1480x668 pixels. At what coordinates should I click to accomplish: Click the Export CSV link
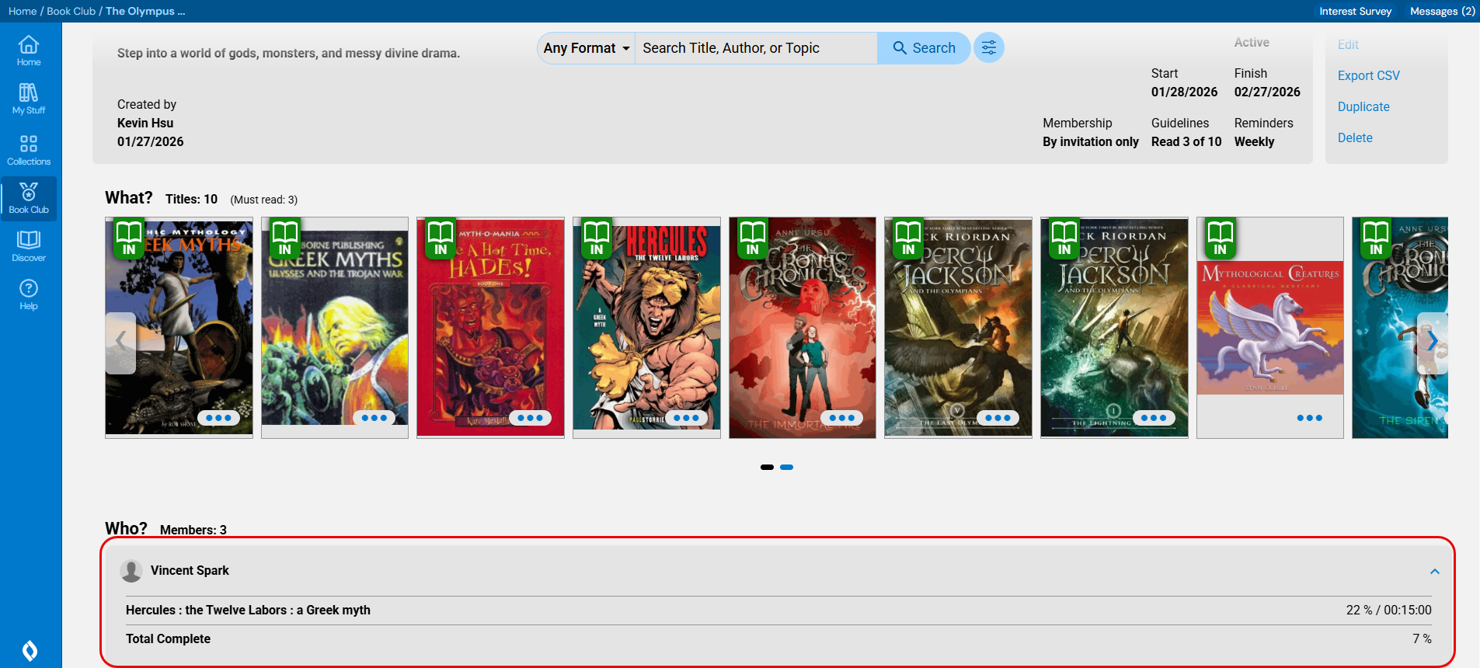[1368, 75]
